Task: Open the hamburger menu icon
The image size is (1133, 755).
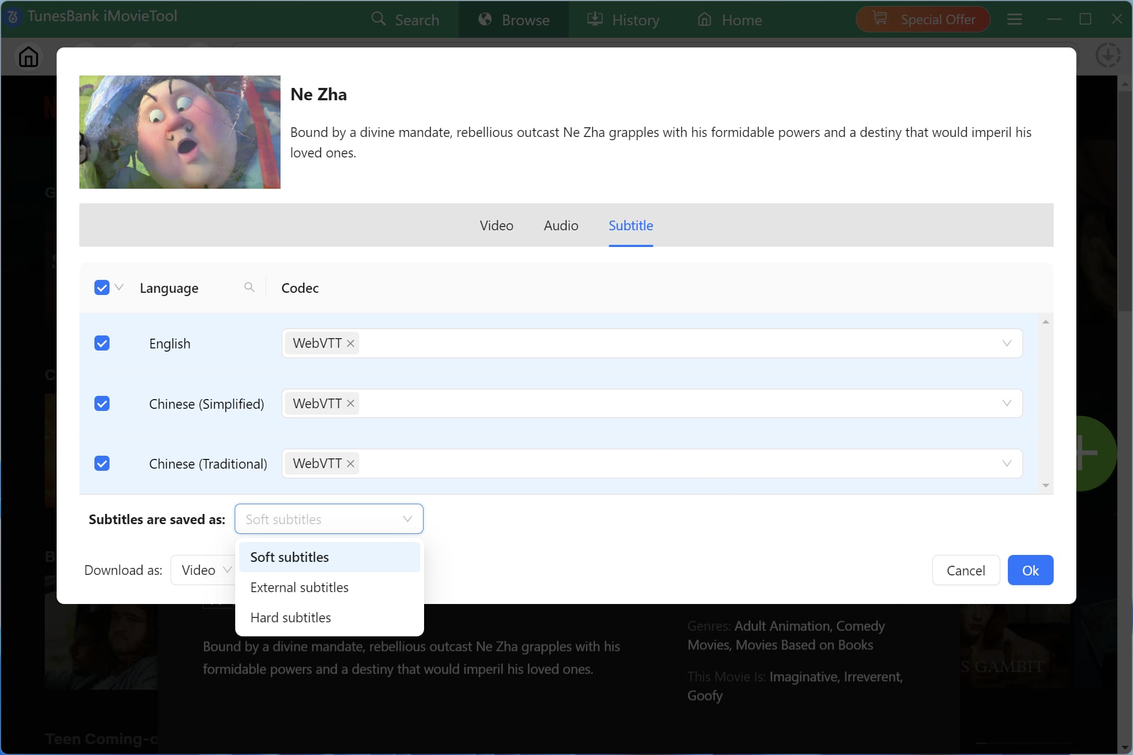Action: click(x=1014, y=20)
